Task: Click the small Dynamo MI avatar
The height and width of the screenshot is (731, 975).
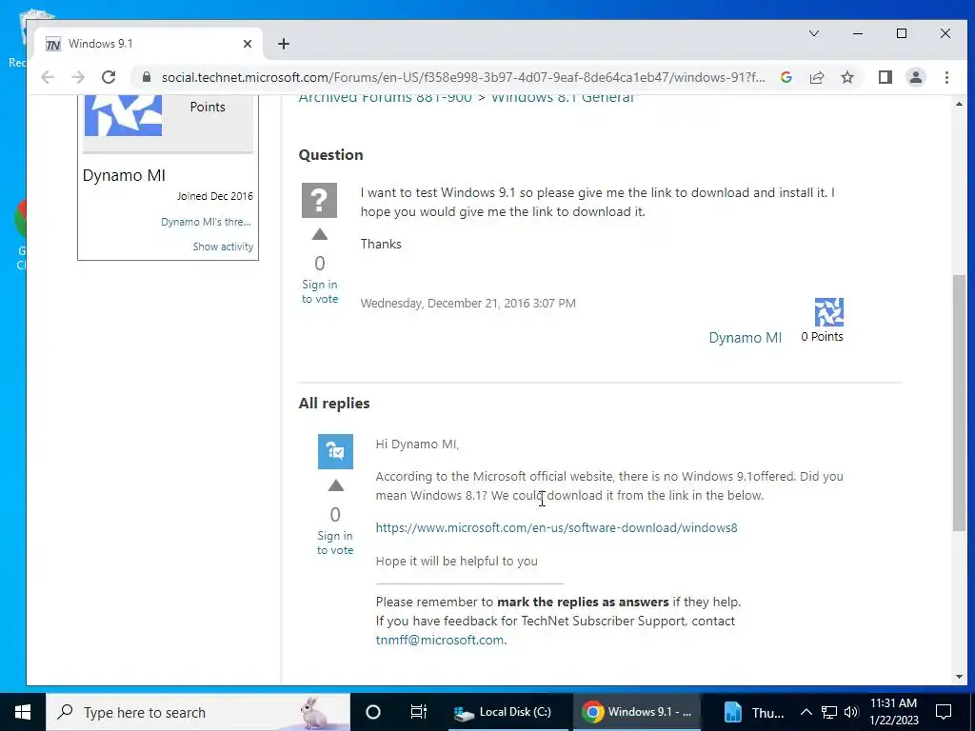Action: (829, 312)
